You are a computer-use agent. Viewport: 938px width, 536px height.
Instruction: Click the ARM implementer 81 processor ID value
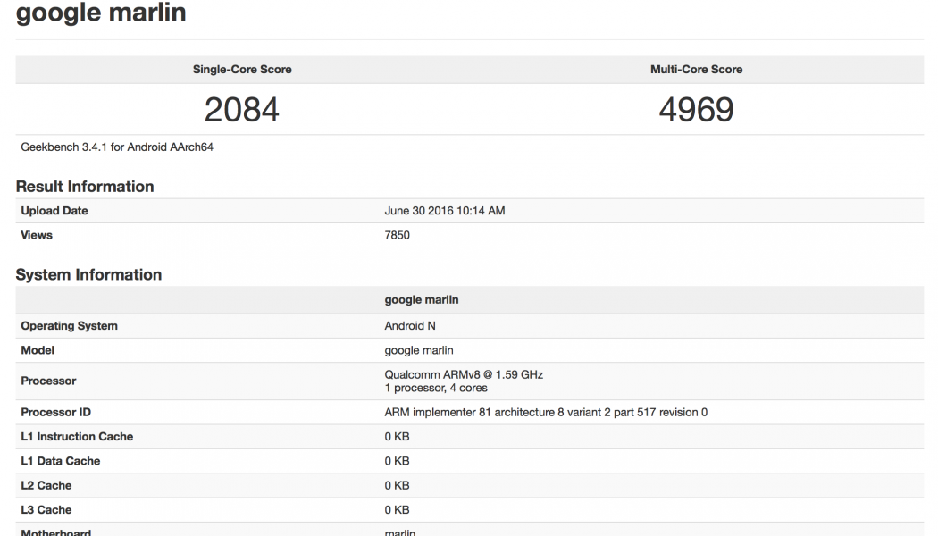546,413
